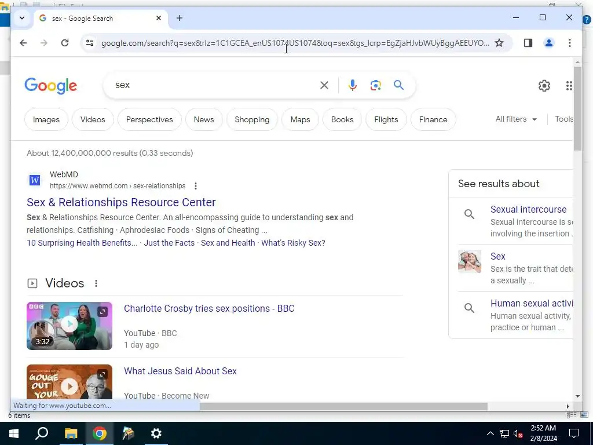This screenshot has height=445, width=593.
Task: Open the Chrome profile icon
Action: coord(549,43)
